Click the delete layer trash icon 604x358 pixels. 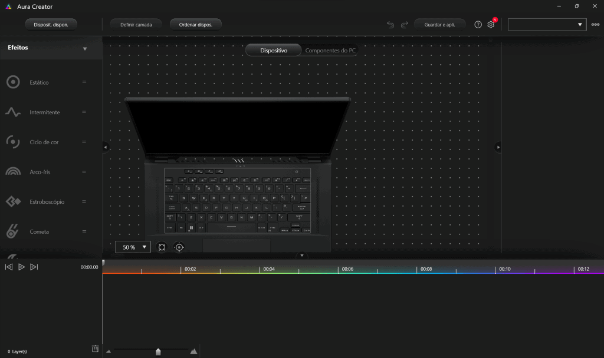tap(95, 349)
